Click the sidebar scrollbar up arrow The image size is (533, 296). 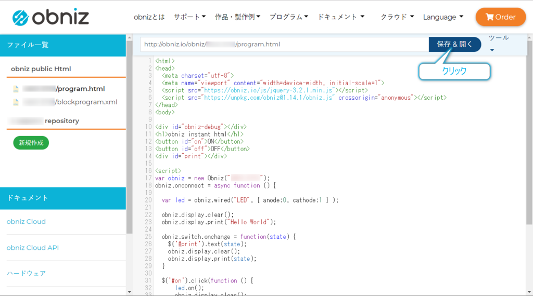pyautogui.click(x=129, y=38)
